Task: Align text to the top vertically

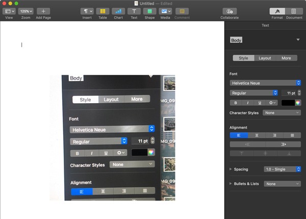Action: [242, 153]
